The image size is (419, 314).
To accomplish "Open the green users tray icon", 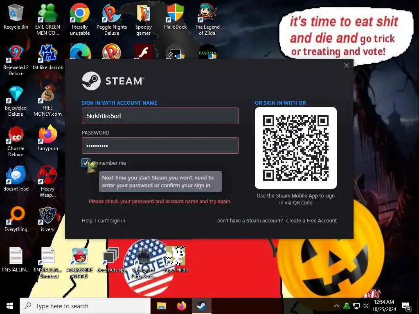I will pyautogui.click(x=347, y=306).
